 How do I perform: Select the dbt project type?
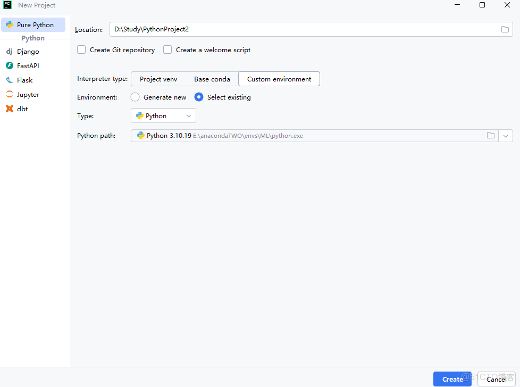coord(22,109)
